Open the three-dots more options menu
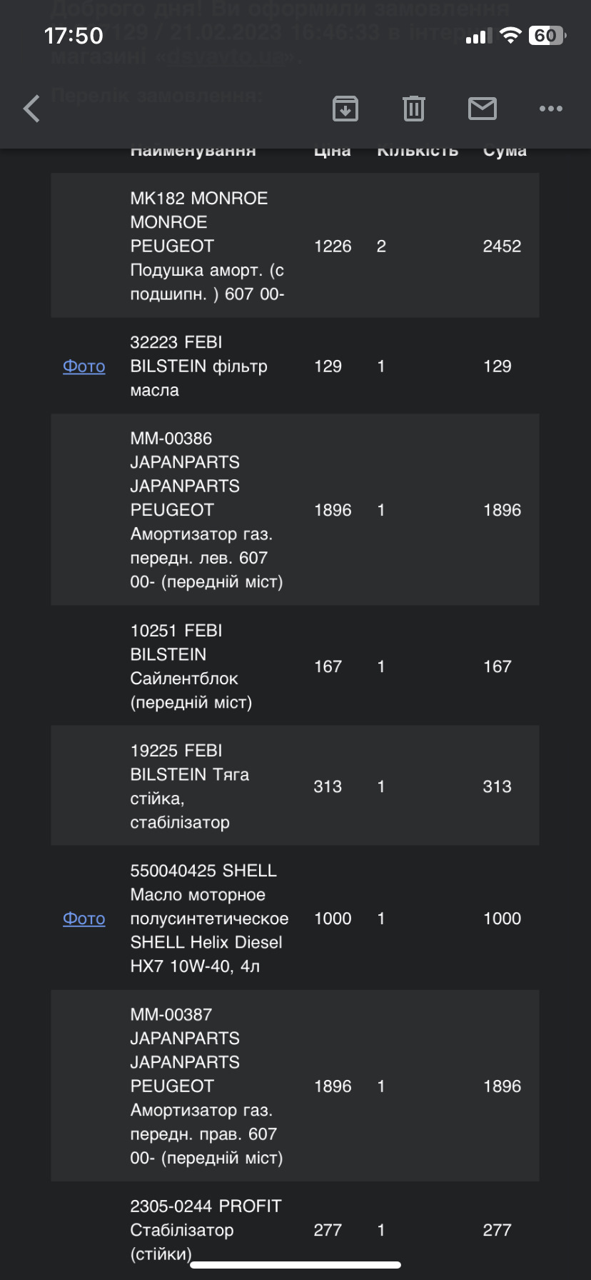The height and width of the screenshot is (1280, 591). coord(551,109)
